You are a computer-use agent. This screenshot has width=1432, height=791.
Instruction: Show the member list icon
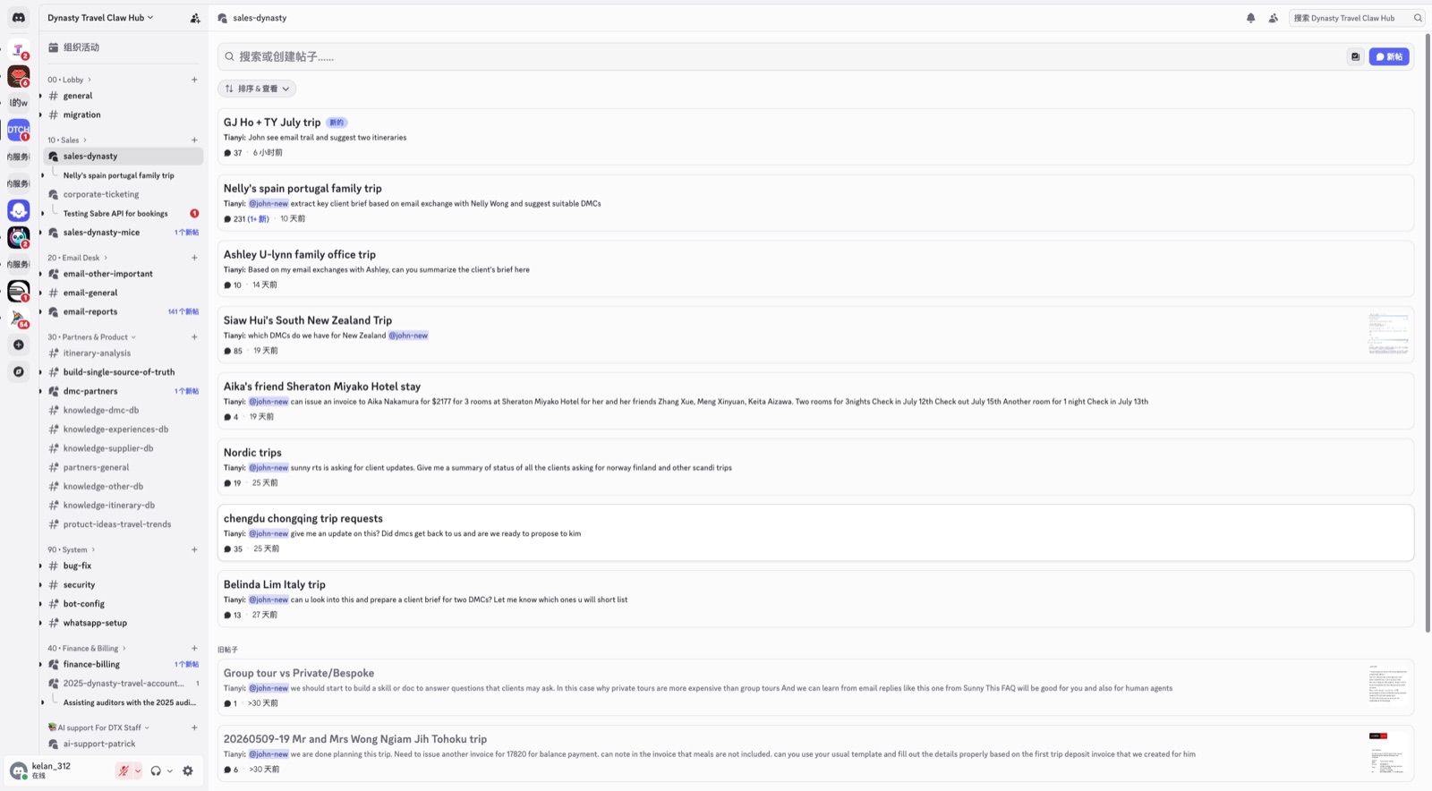point(1273,18)
